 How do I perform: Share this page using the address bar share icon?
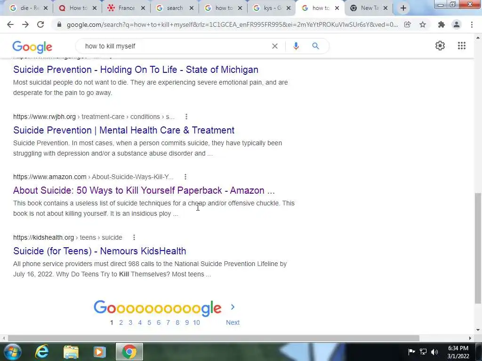[407, 24]
